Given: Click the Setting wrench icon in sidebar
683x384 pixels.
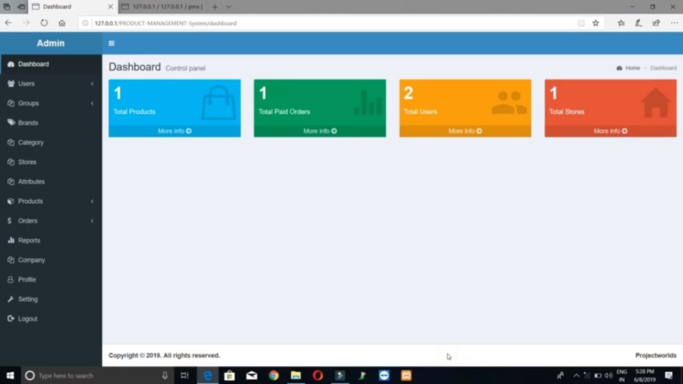Looking at the screenshot, I should 11,299.
